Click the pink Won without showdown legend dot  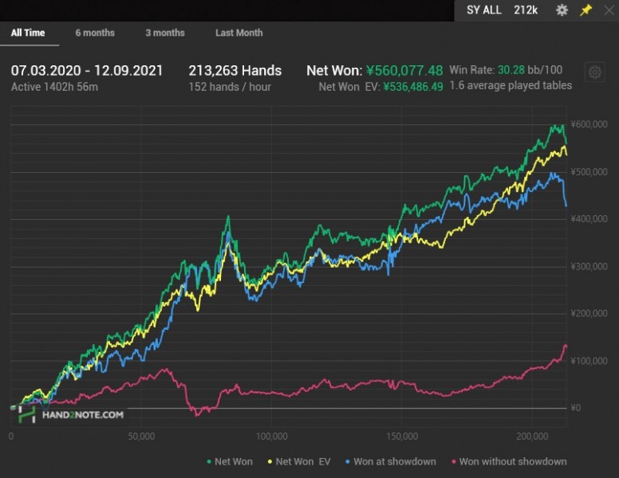[x=455, y=461]
